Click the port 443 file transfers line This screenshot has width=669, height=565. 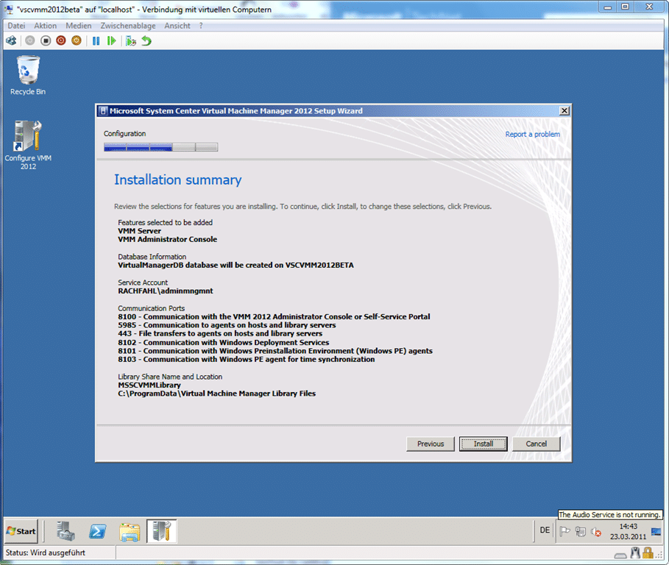click(220, 334)
